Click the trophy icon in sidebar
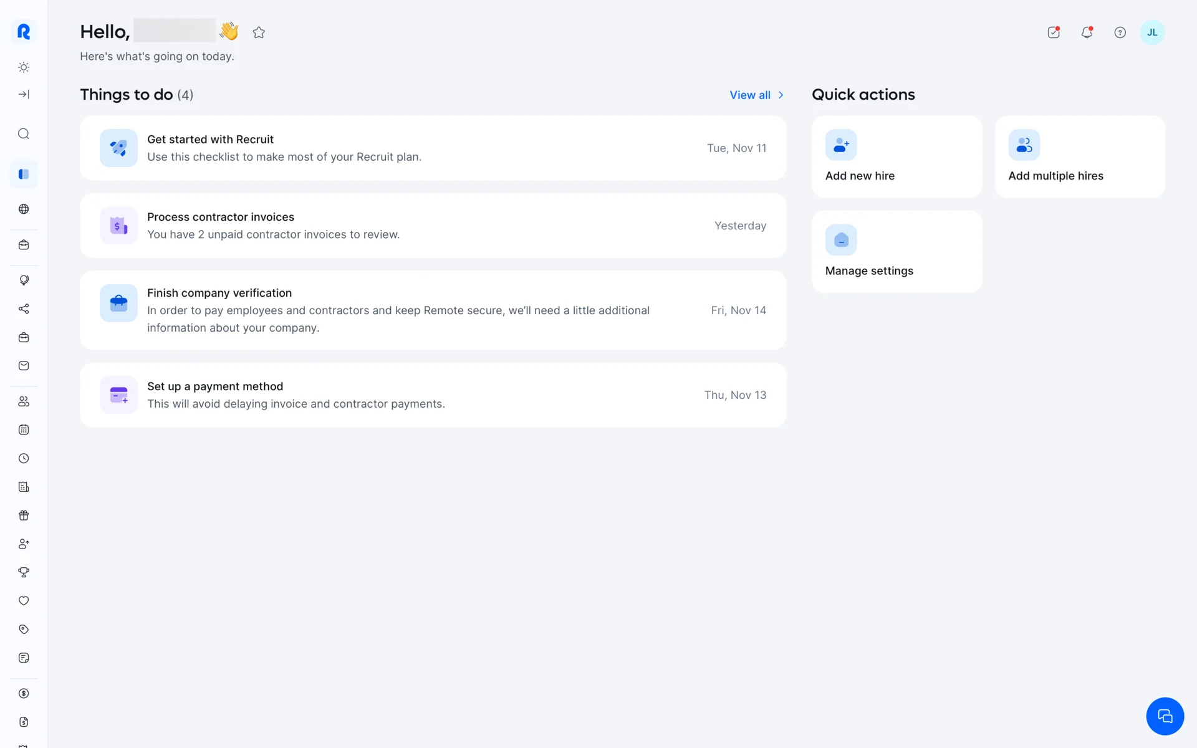Screen dimensions: 1197x748 point(24,572)
